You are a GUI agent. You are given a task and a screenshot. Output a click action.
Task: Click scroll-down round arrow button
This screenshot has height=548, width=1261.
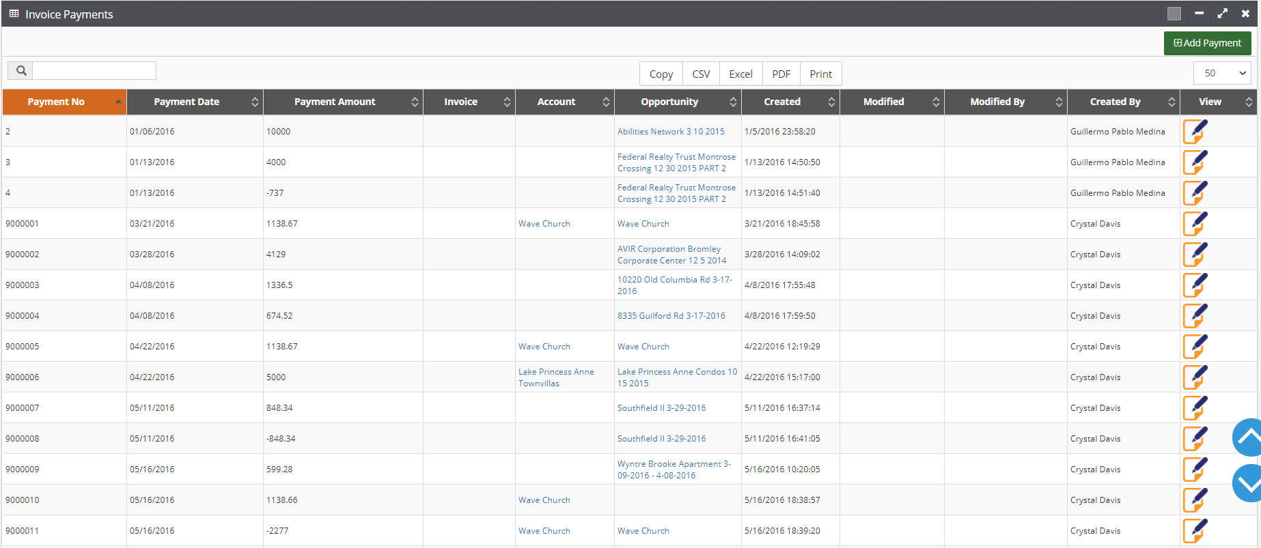pos(1248,483)
